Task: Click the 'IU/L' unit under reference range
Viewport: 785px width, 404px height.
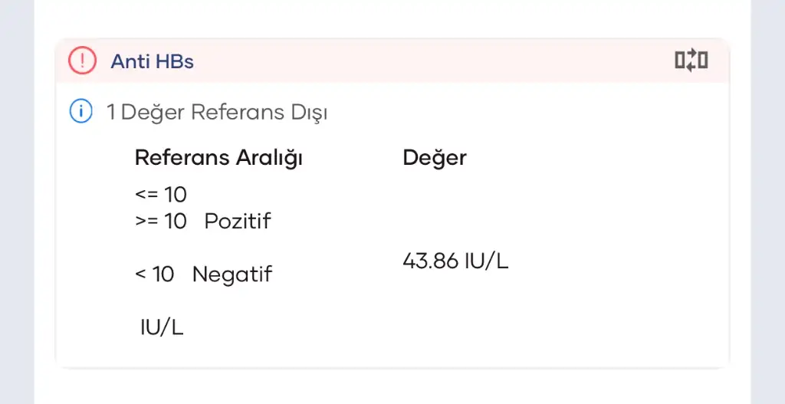Action: pyautogui.click(x=162, y=327)
